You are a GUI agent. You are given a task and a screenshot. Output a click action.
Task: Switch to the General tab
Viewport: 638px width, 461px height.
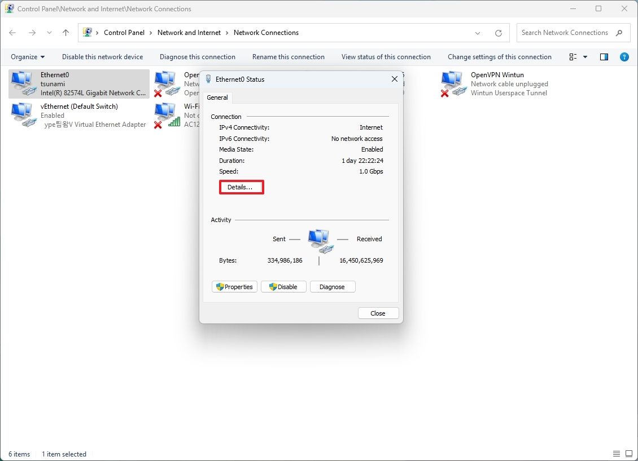(x=217, y=97)
